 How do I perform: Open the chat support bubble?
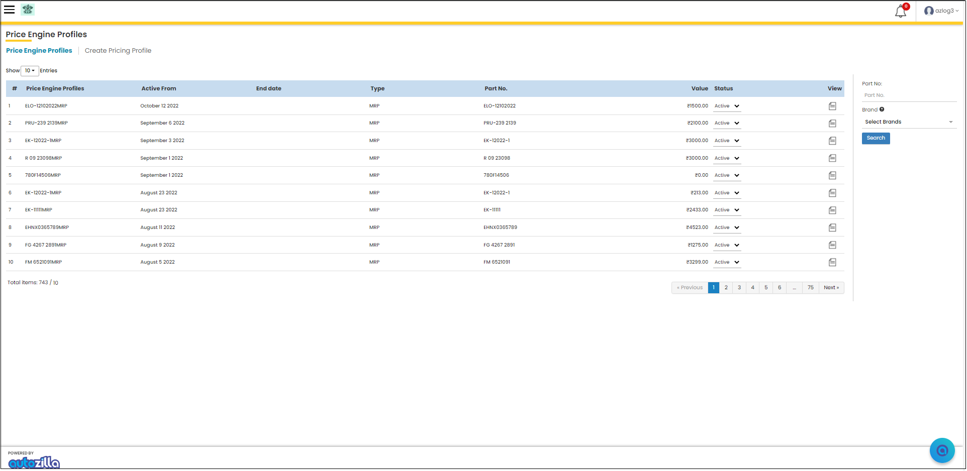941,450
